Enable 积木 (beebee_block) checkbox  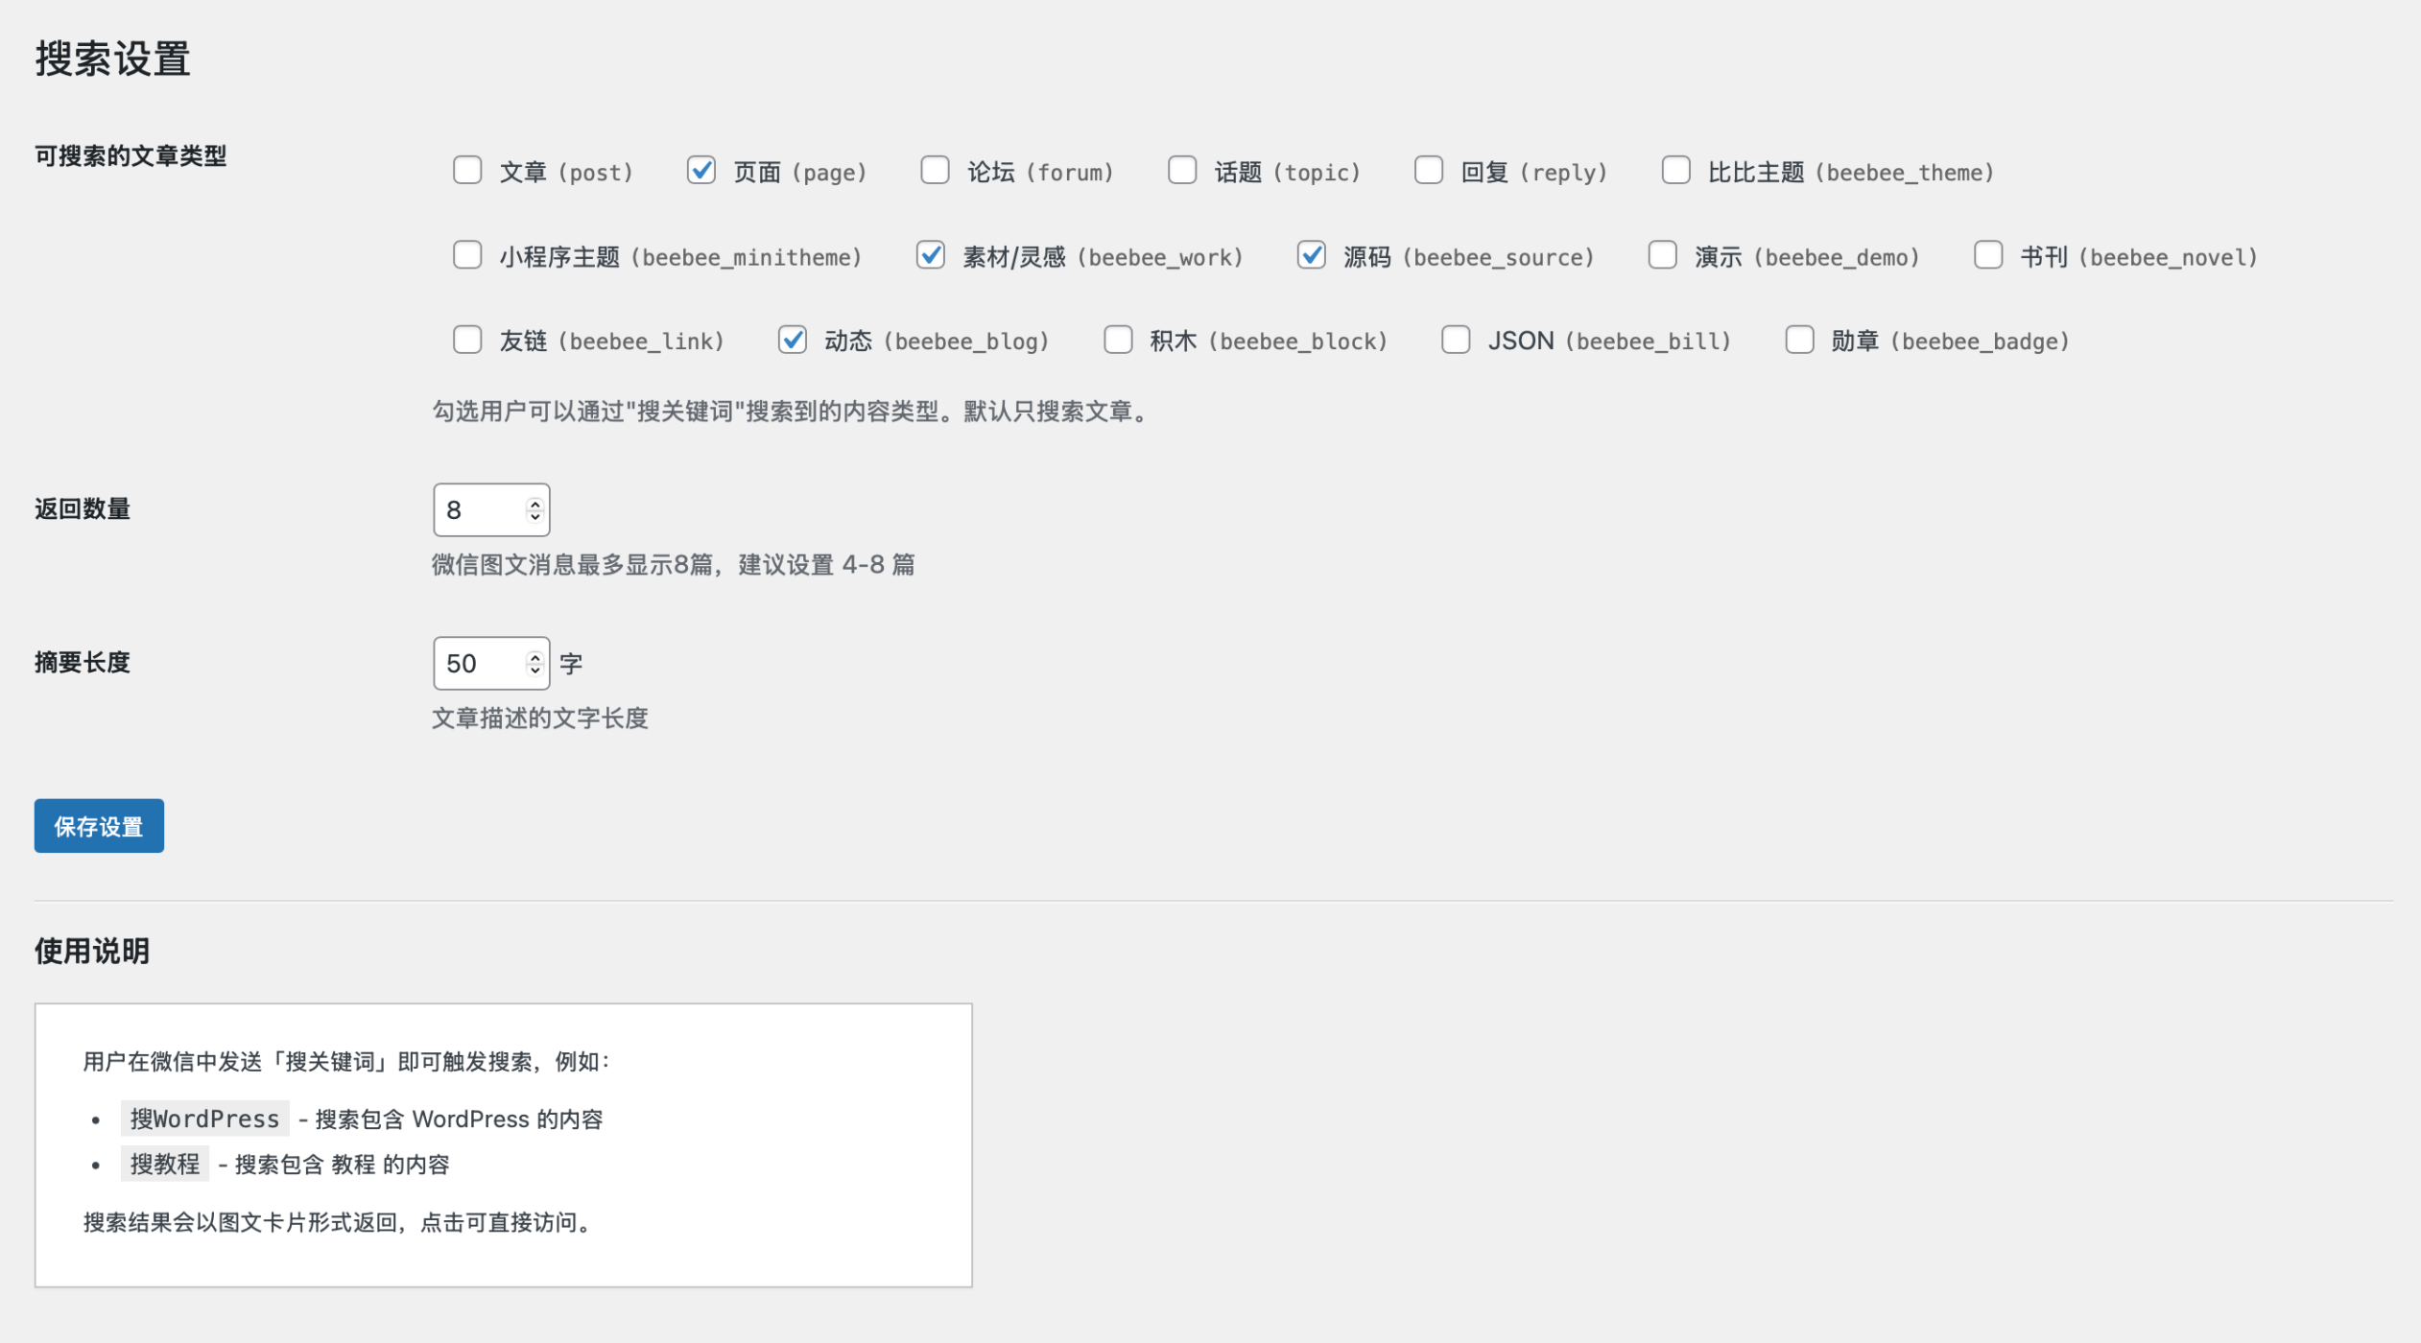1118,340
